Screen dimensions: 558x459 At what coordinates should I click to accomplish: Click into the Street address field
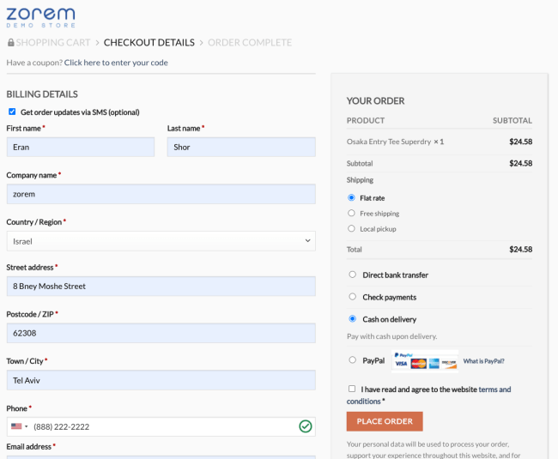[161, 287]
